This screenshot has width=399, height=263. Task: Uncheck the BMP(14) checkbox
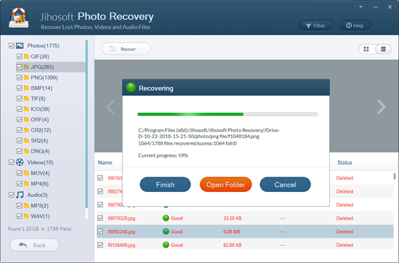tap(19, 88)
